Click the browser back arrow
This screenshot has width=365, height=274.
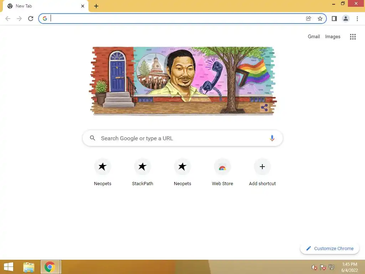[8, 19]
